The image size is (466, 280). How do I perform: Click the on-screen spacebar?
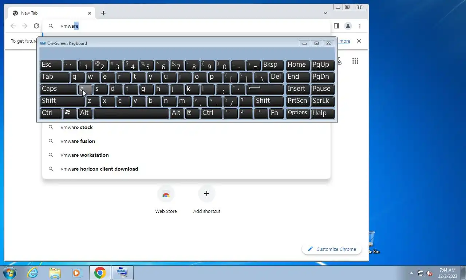(131, 113)
